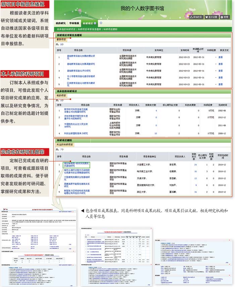This screenshot has height=287, width=235.
Task: Open 基础教育信息化发展调查研究 project link
Action: tap(81, 64)
